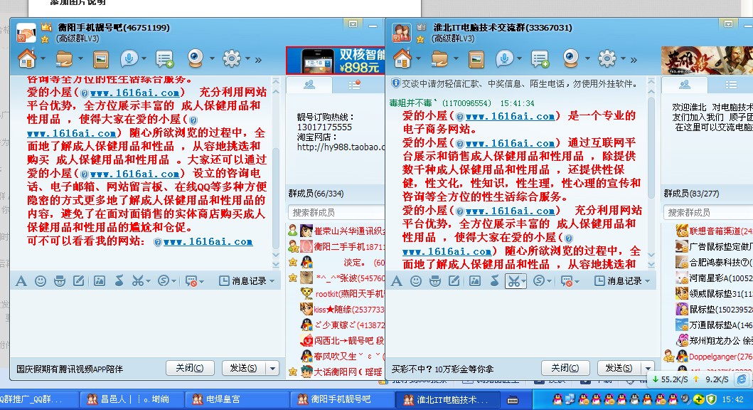
Task: Open last www.1616ai.com link after 可不可以看看我的网站
Action: pyautogui.click(x=208, y=242)
